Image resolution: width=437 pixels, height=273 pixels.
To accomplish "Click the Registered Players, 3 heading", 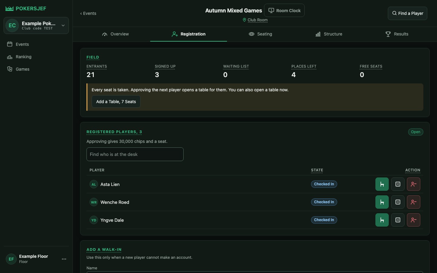I will click(x=114, y=132).
